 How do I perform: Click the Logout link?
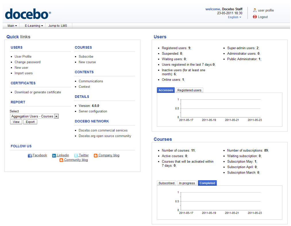point(263,17)
